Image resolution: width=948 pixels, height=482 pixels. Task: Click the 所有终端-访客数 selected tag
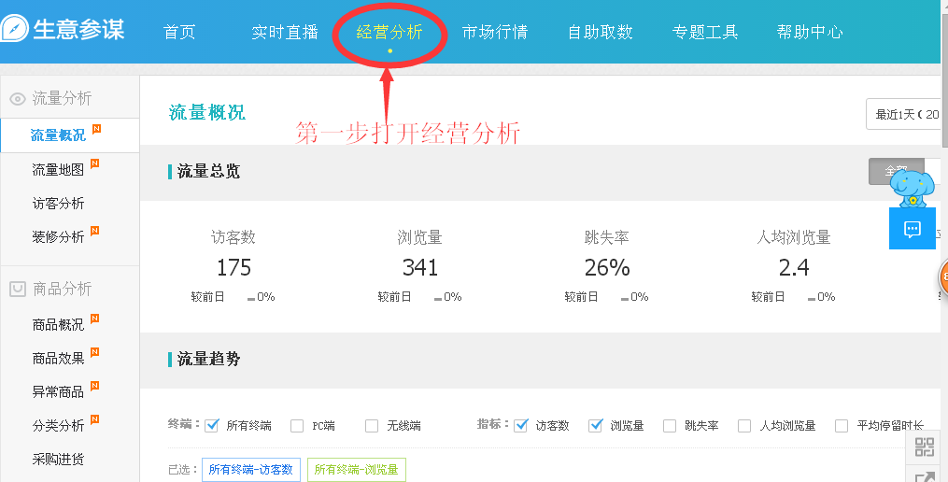coord(250,469)
